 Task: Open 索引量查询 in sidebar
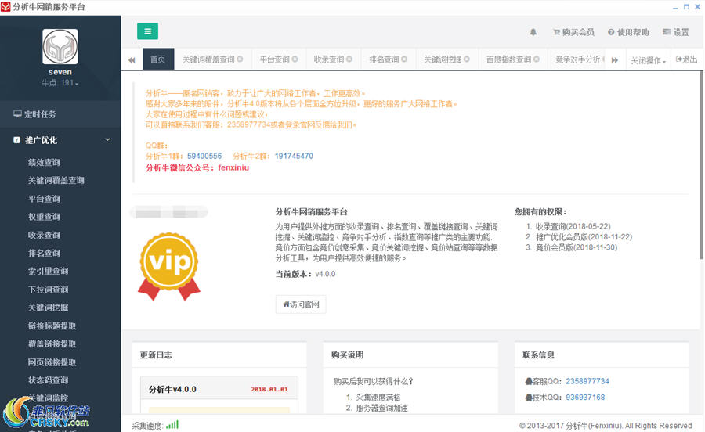(48, 271)
